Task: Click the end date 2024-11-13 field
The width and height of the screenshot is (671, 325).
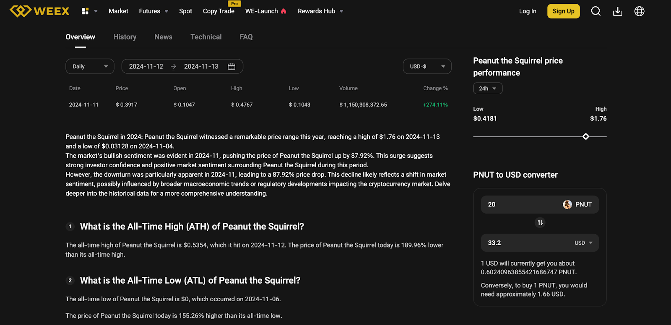Action: click(201, 67)
